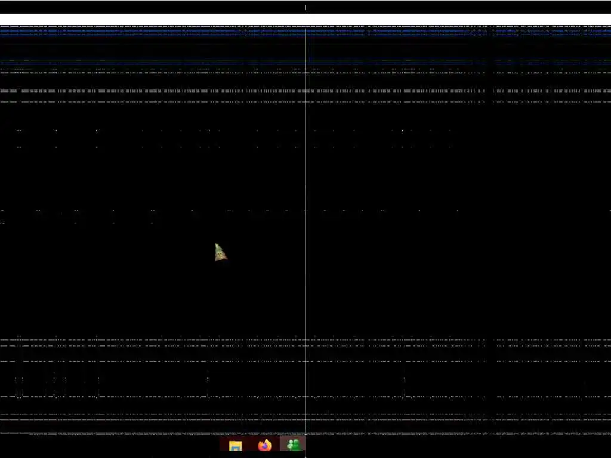This screenshot has width=611, height=458.
Task: Open File Explorer from the taskbar
Action: click(x=235, y=445)
